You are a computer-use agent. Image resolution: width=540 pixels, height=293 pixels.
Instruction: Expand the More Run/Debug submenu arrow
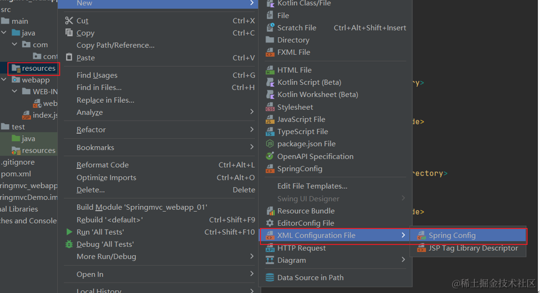[252, 256]
